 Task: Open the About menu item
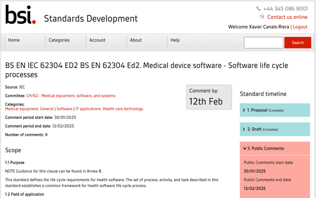click(136, 40)
